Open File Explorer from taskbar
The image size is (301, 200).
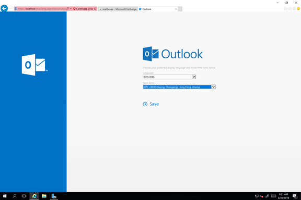tap(44, 196)
